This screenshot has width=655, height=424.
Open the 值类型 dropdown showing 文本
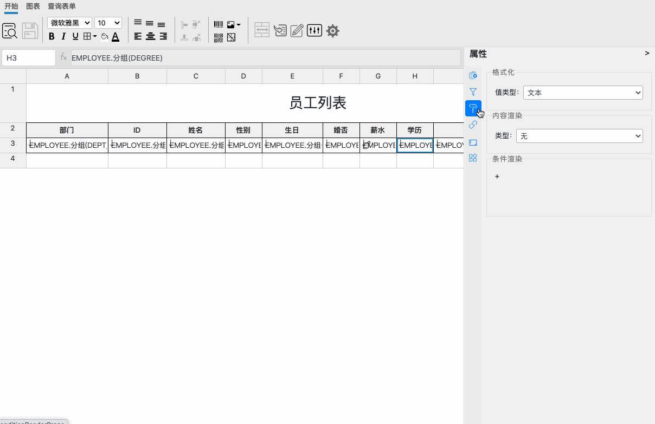[x=583, y=93]
